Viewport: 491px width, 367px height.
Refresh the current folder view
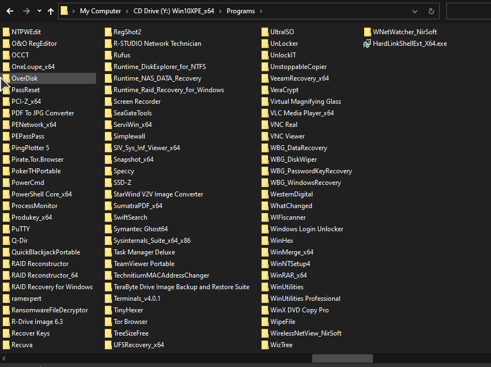[431, 11]
